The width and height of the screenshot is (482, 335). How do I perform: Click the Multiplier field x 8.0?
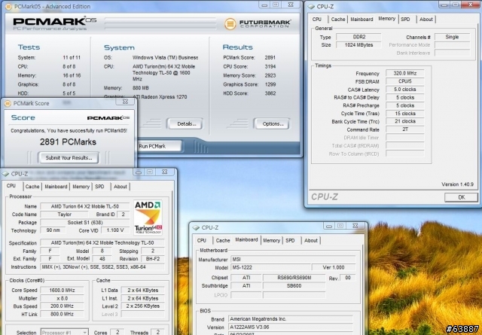point(62,298)
